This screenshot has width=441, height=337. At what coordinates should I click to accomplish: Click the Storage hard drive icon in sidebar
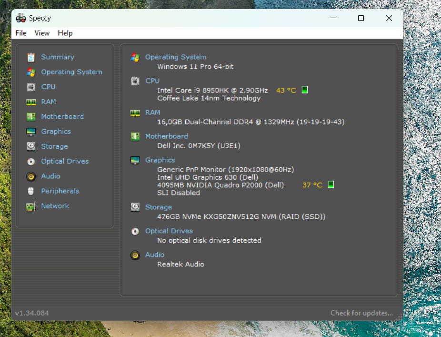[31, 146]
